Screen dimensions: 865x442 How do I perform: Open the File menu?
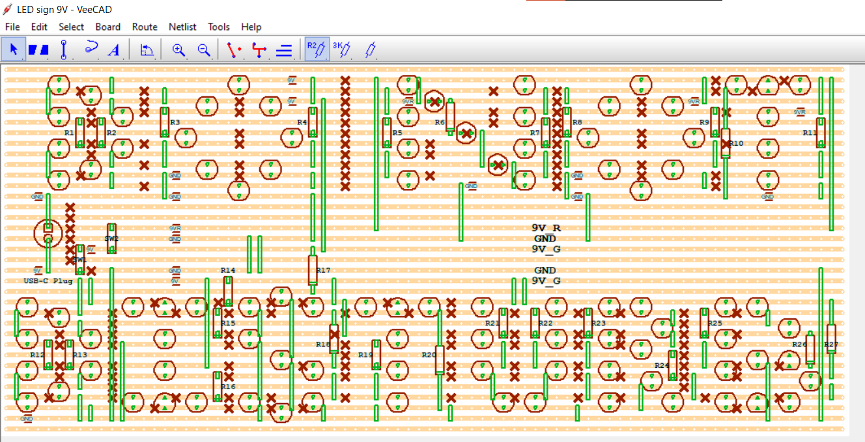pos(12,27)
